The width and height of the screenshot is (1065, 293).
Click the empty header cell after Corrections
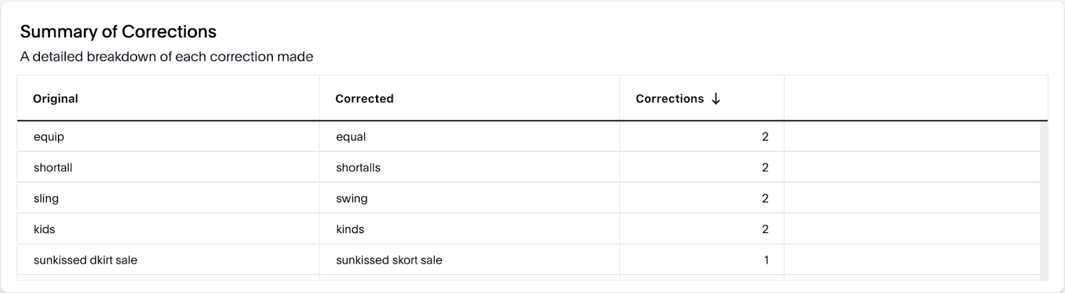(x=916, y=99)
